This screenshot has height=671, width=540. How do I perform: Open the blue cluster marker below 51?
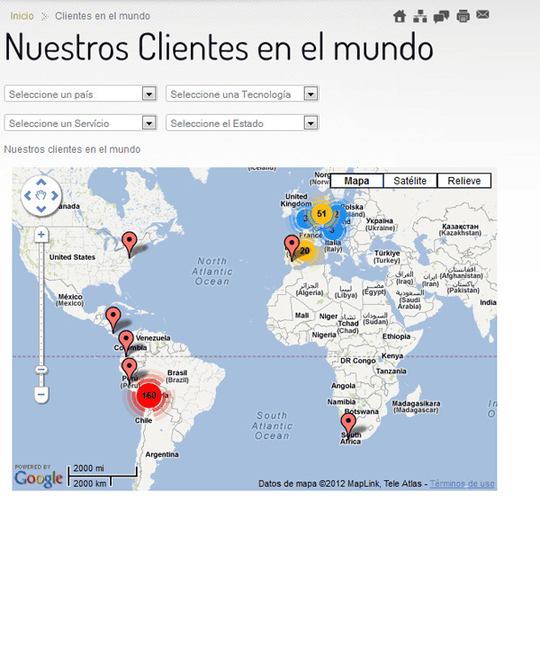click(333, 229)
